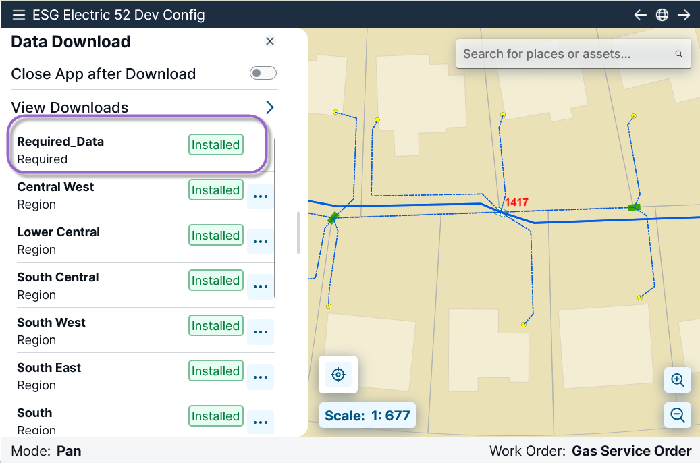The width and height of the screenshot is (700, 463).
Task: Open options menu for South West region
Action: point(261,332)
